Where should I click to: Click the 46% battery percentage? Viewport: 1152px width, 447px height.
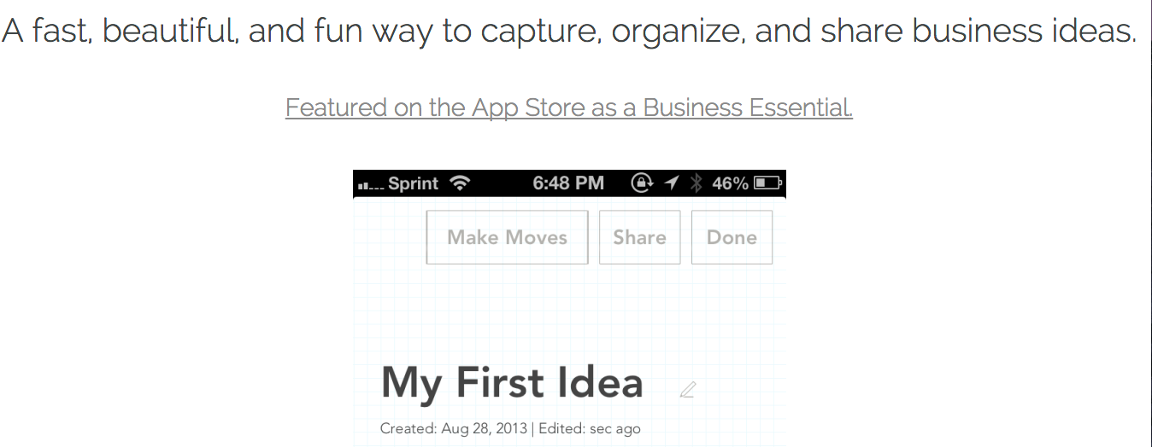[730, 183]
